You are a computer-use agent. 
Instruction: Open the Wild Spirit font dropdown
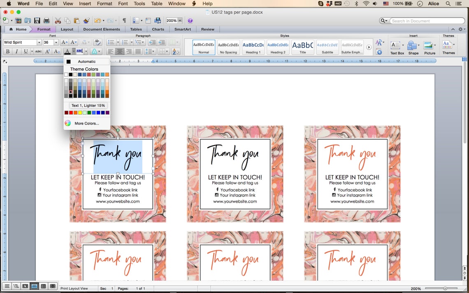(x=39, y=42)
